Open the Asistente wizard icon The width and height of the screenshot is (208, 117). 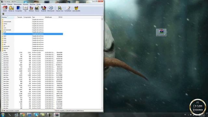click(x=44, y=9)
